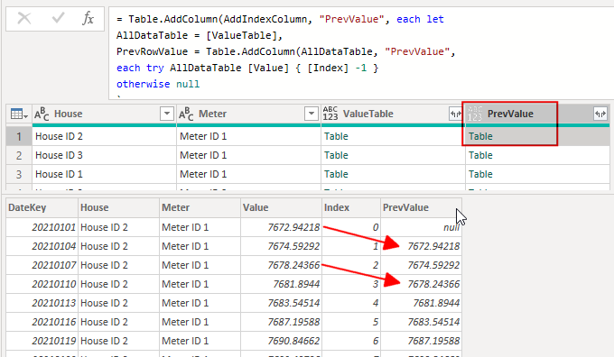Click the 'House ID 3' cell

pos(104,155)
